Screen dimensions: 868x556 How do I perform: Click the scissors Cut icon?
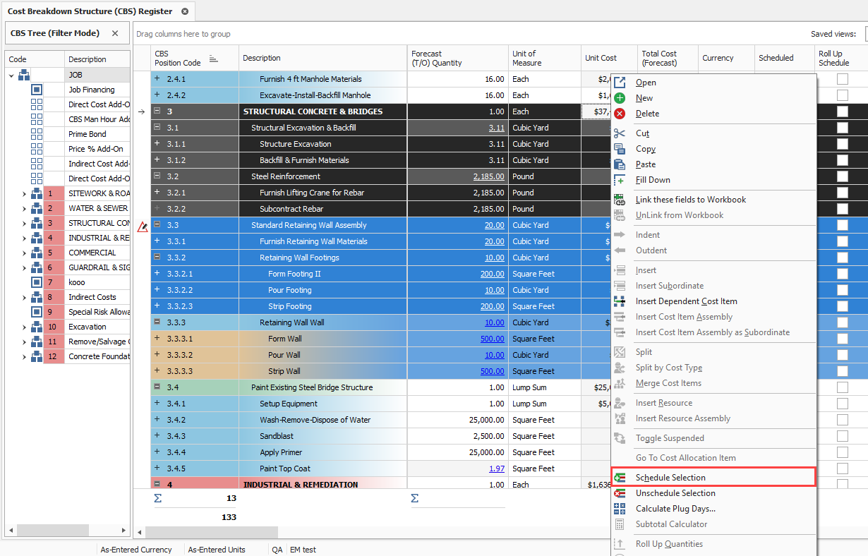tap(620, 133)
